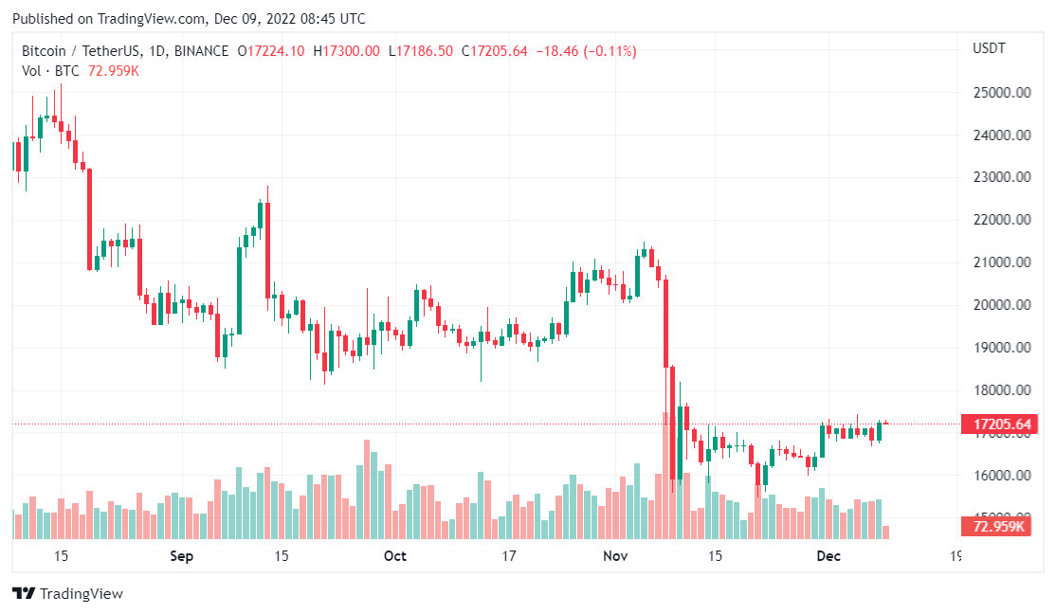
Task: Select the Sep label on time axis
Action: point(181,556)
